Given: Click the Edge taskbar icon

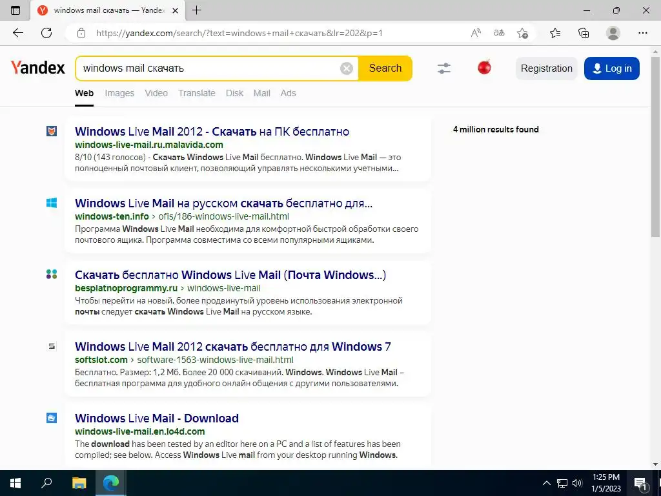Looking at the screenshot, I should pos(111,483).
